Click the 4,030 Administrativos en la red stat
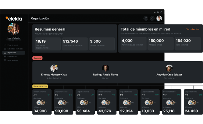Screen dimensions: 203x124 pos(133,44)
